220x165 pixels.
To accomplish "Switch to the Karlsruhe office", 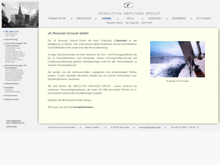I will pos(84,18).
